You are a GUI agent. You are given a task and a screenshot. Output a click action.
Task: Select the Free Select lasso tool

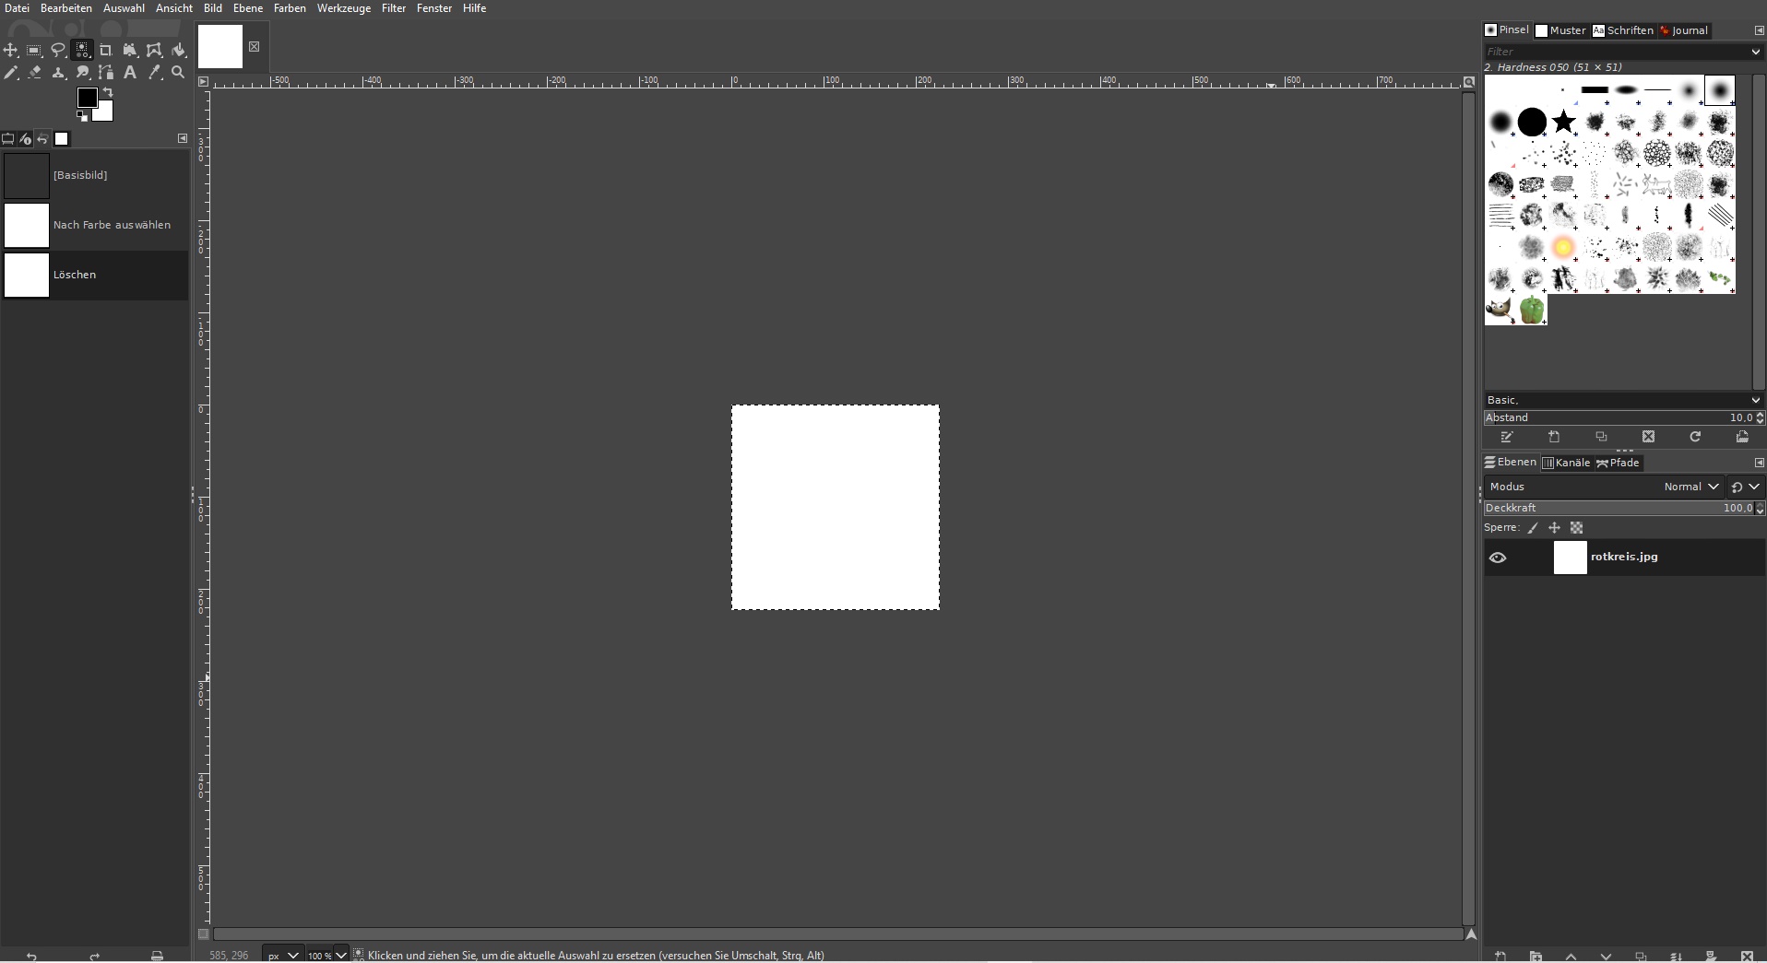[58, 51]
